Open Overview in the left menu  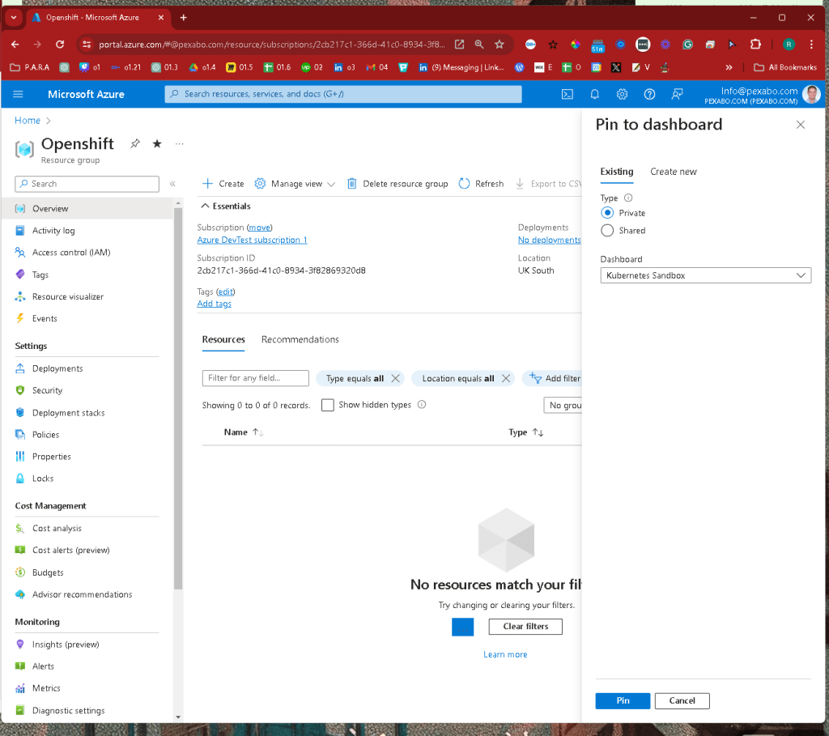click(x=87, y=208)
